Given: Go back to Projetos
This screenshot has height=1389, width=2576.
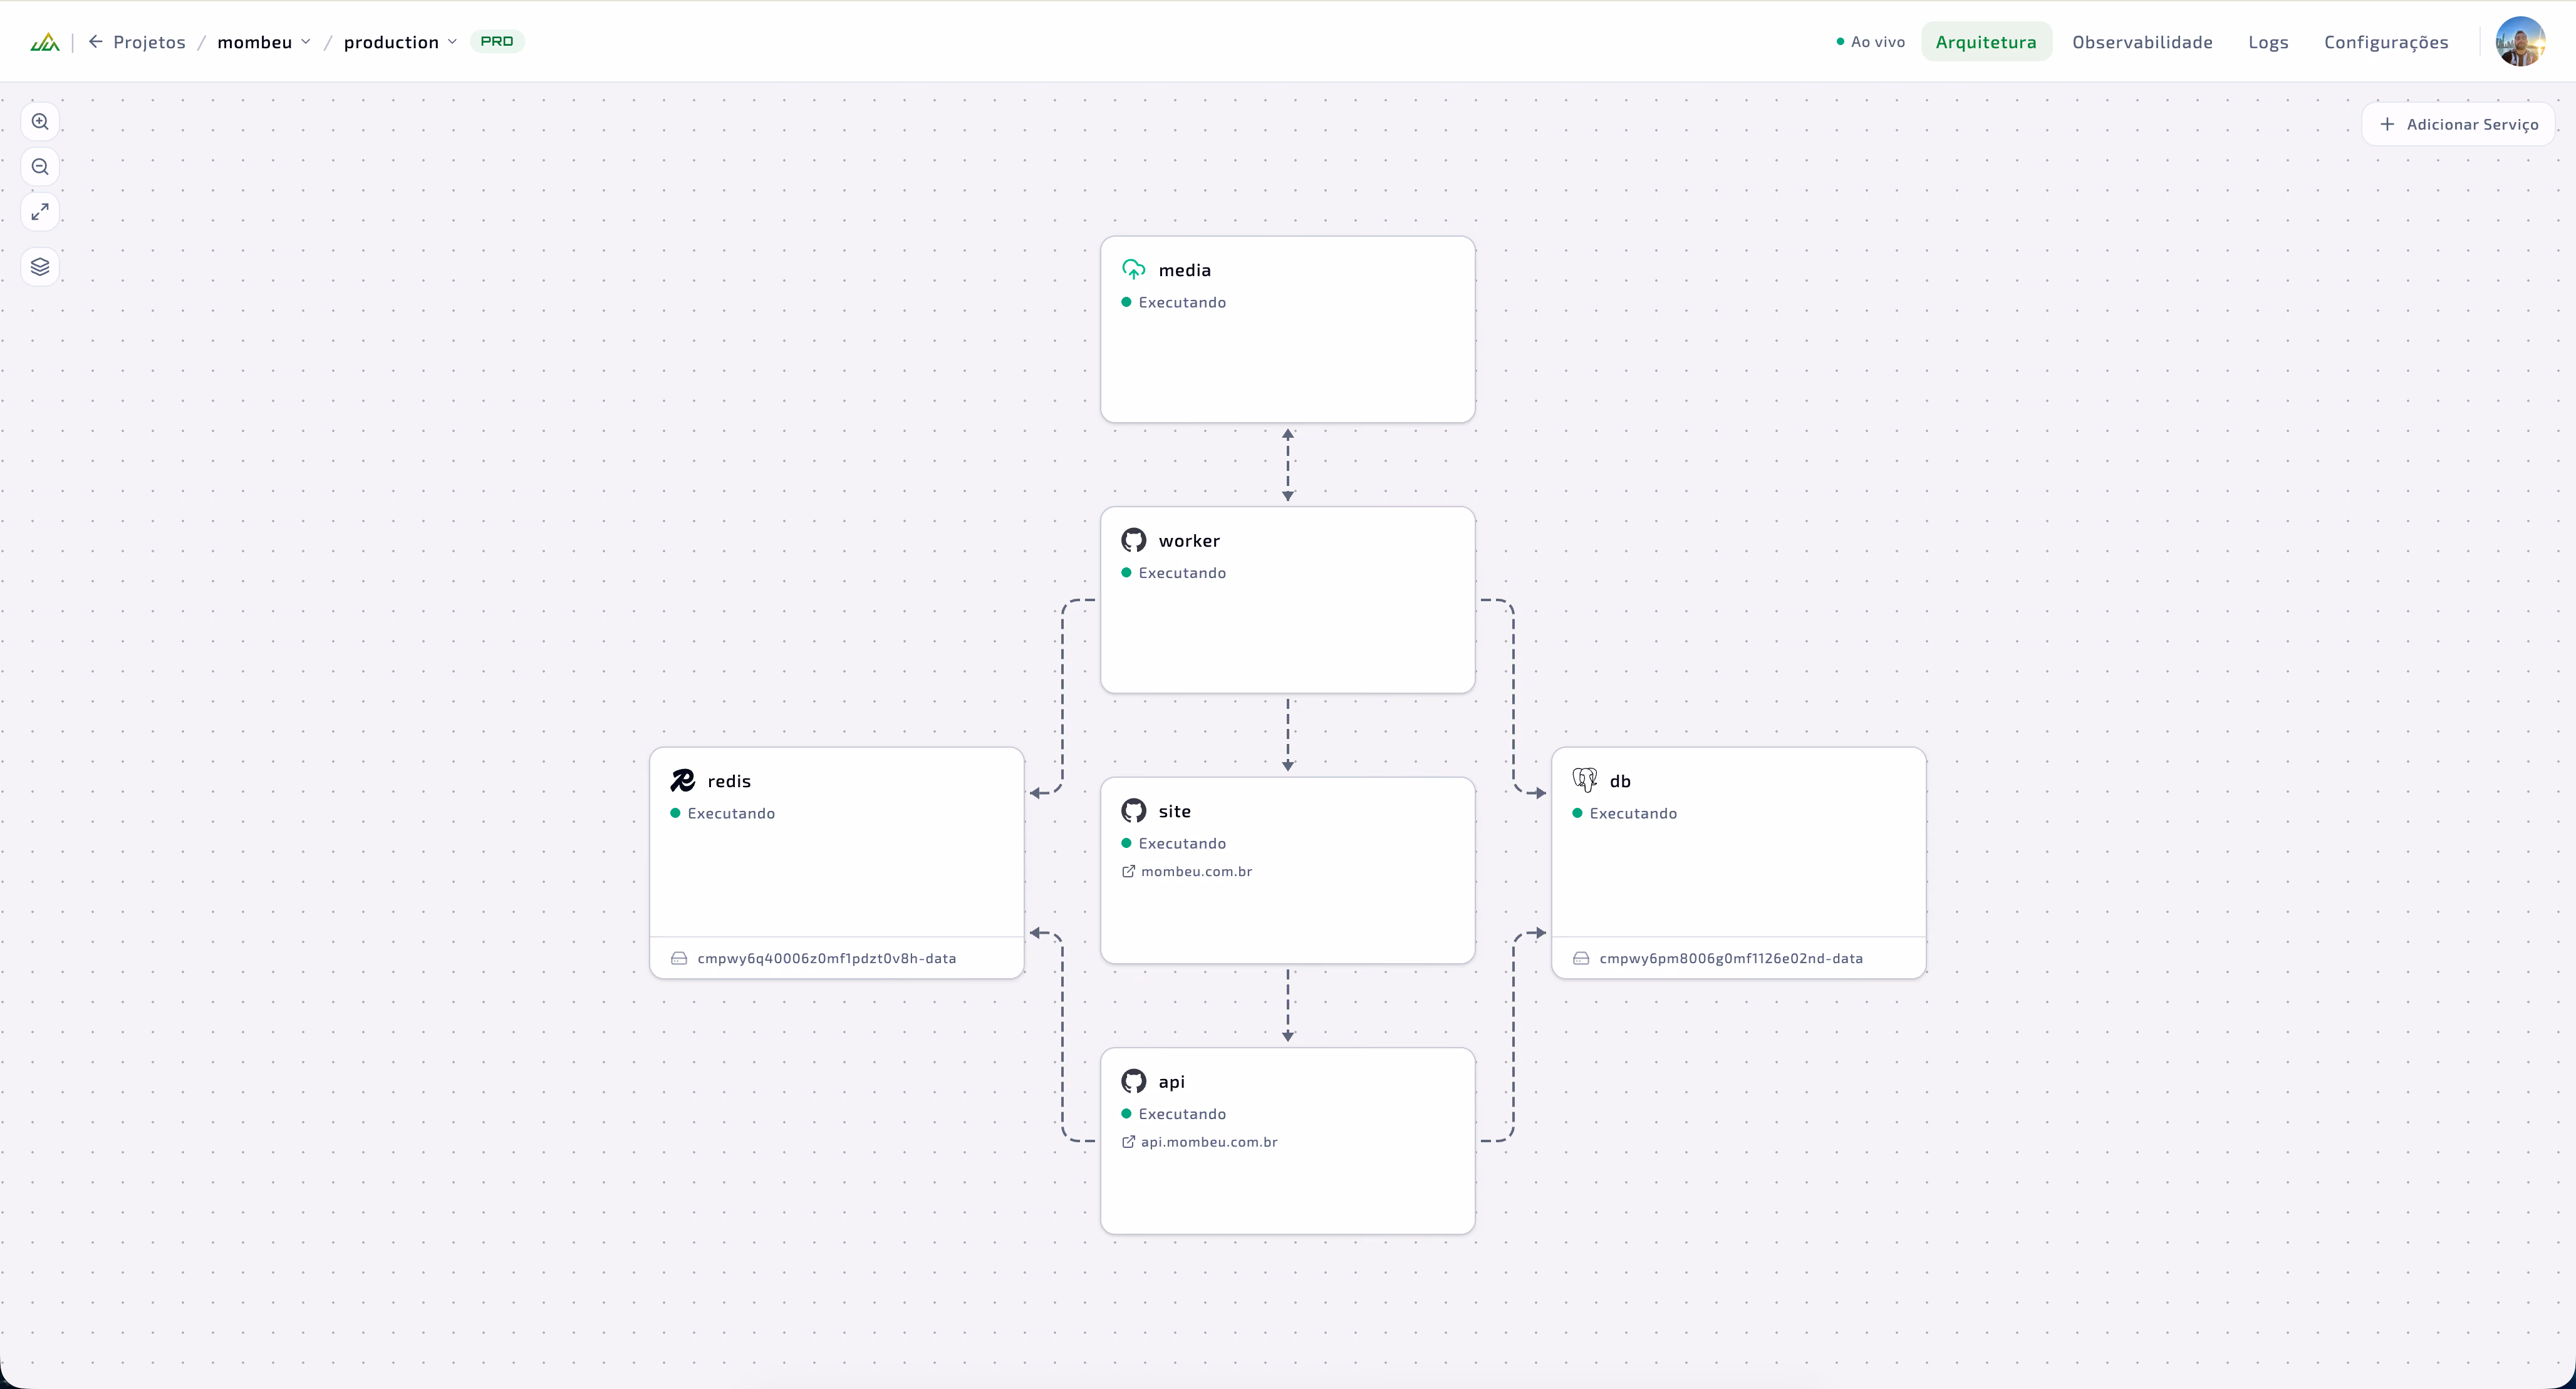Looking at the screenshot, I should coord(137,42).
